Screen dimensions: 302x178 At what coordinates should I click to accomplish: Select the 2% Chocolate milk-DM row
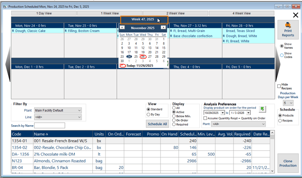pyautogui.click(x=140, y=154)
